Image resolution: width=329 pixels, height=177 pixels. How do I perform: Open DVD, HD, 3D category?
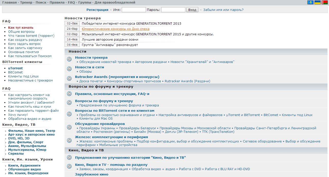coord(19,138)
